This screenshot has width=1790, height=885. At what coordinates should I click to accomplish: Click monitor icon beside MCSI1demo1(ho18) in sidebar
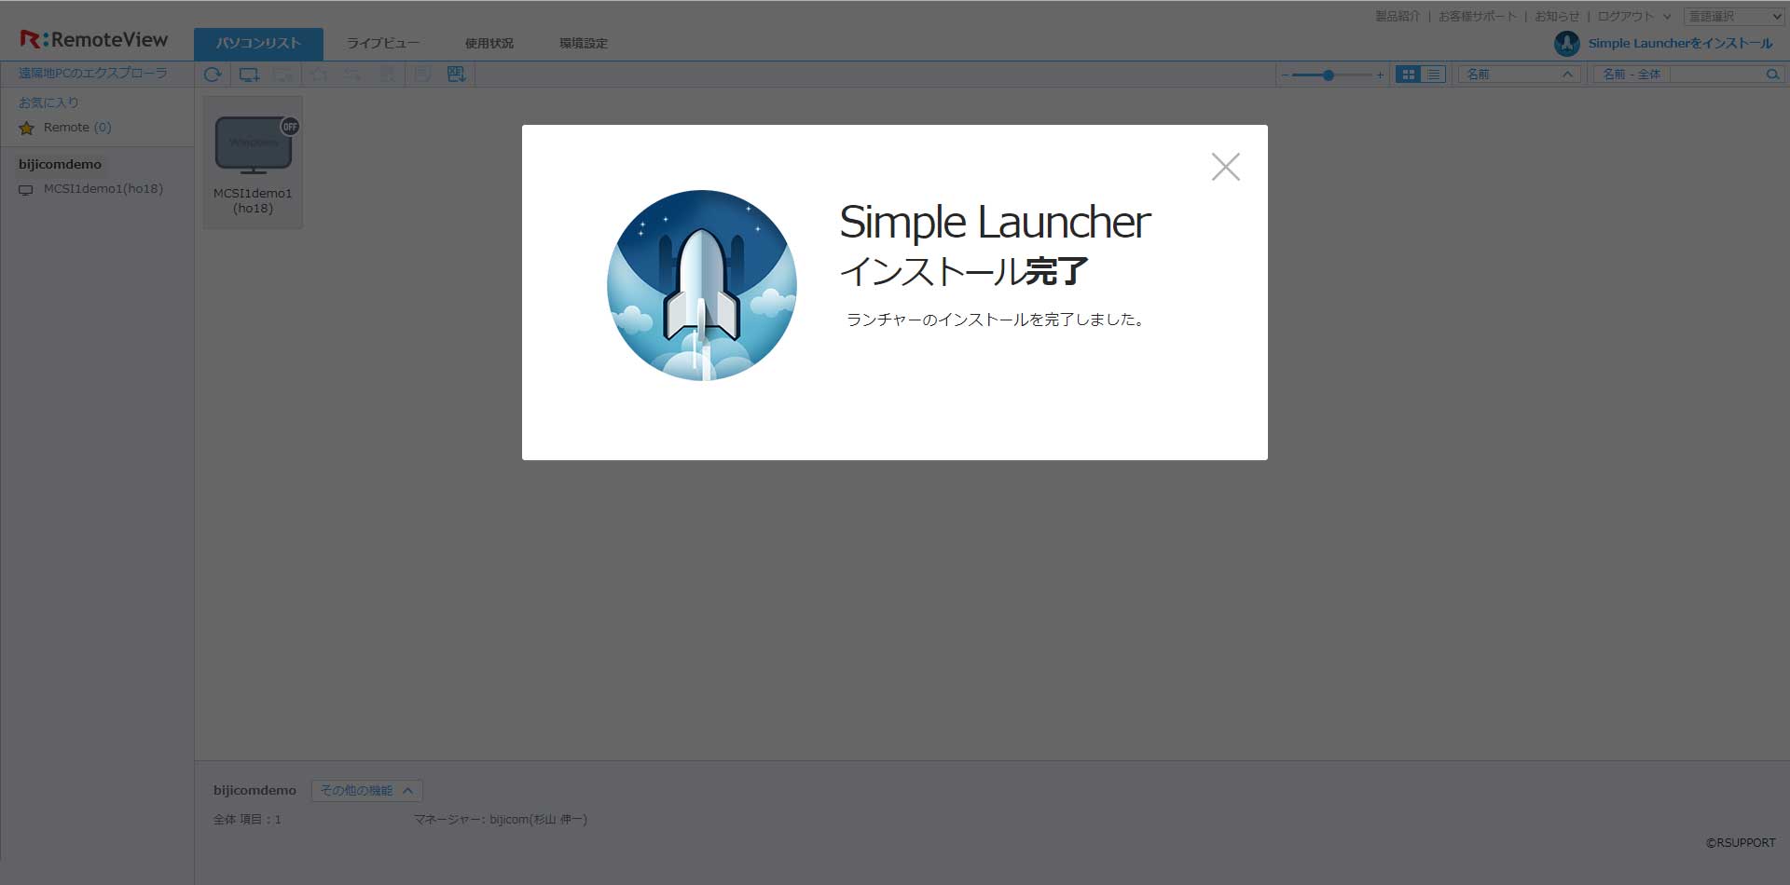pos(26,190)
